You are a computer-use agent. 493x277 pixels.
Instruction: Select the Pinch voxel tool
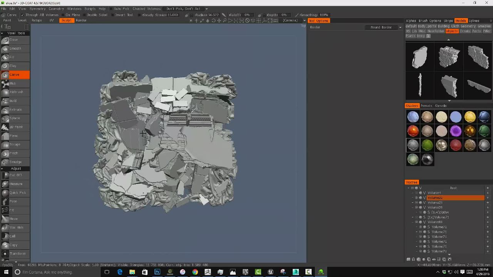coord(15,153)
